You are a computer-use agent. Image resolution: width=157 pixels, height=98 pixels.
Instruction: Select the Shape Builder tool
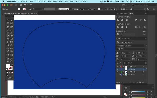tap(8, 45)
